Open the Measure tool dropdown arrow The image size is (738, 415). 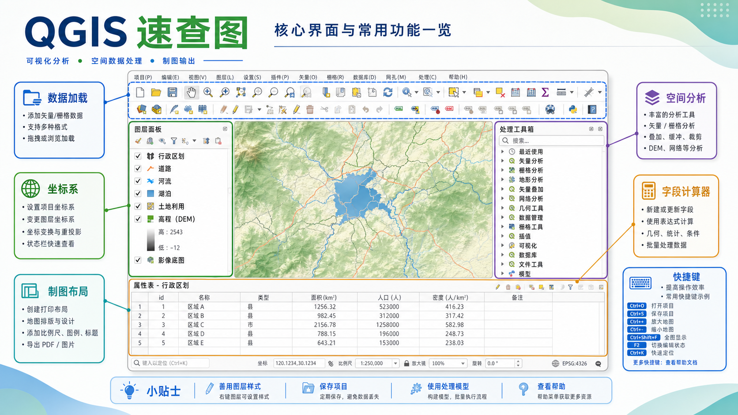(x=572, y=92)
